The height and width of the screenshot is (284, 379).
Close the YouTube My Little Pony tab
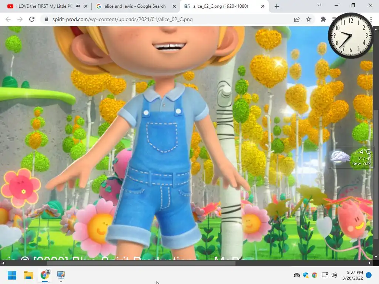86,7
